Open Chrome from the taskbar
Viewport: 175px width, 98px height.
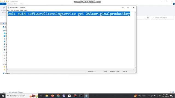click(58, 96)
